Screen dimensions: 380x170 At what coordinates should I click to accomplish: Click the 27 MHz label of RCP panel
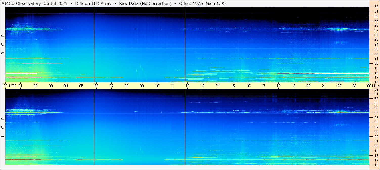[376, 30]
